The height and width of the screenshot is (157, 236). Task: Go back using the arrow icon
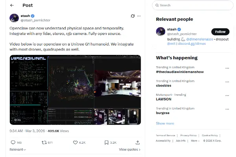coord(12,5)
